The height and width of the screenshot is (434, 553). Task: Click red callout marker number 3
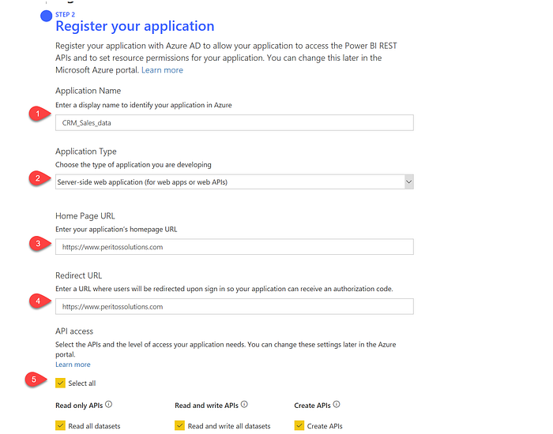coord(39,243)
